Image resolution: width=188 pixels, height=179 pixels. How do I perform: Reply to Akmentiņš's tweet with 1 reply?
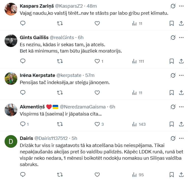(x=23, y=124)
